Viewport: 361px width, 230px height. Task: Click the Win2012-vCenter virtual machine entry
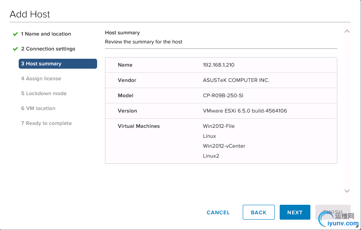(224, 146)
